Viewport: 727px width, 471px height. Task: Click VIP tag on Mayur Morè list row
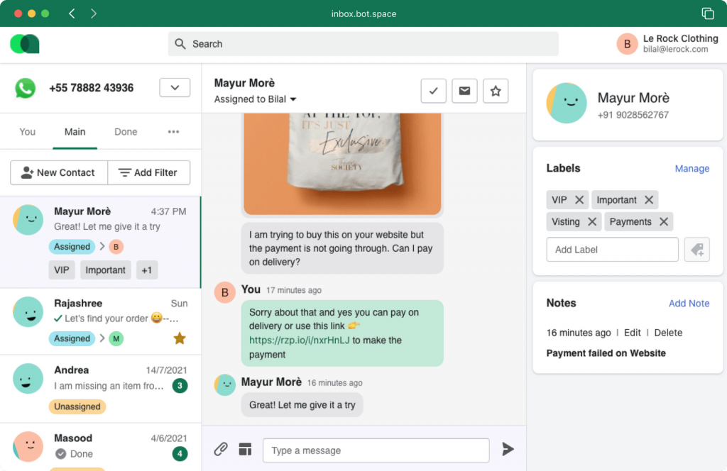pos(62,270)
